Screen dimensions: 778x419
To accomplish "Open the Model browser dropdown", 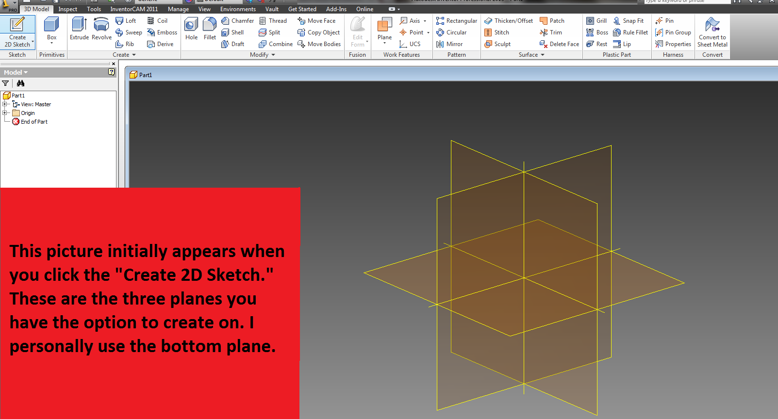I will [x=16, y=72].
